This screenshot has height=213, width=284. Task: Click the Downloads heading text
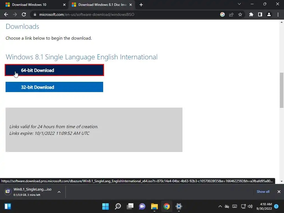22,26
